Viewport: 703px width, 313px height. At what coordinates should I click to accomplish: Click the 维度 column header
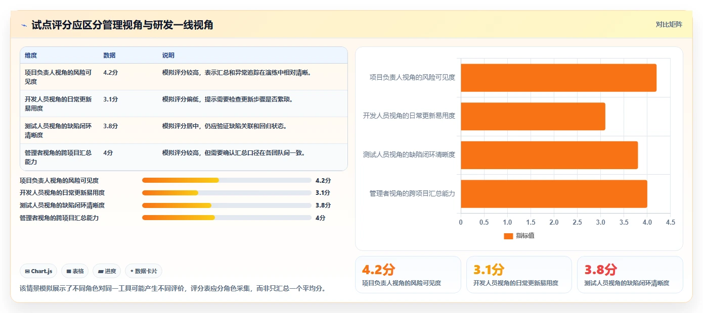click(31, 55)
